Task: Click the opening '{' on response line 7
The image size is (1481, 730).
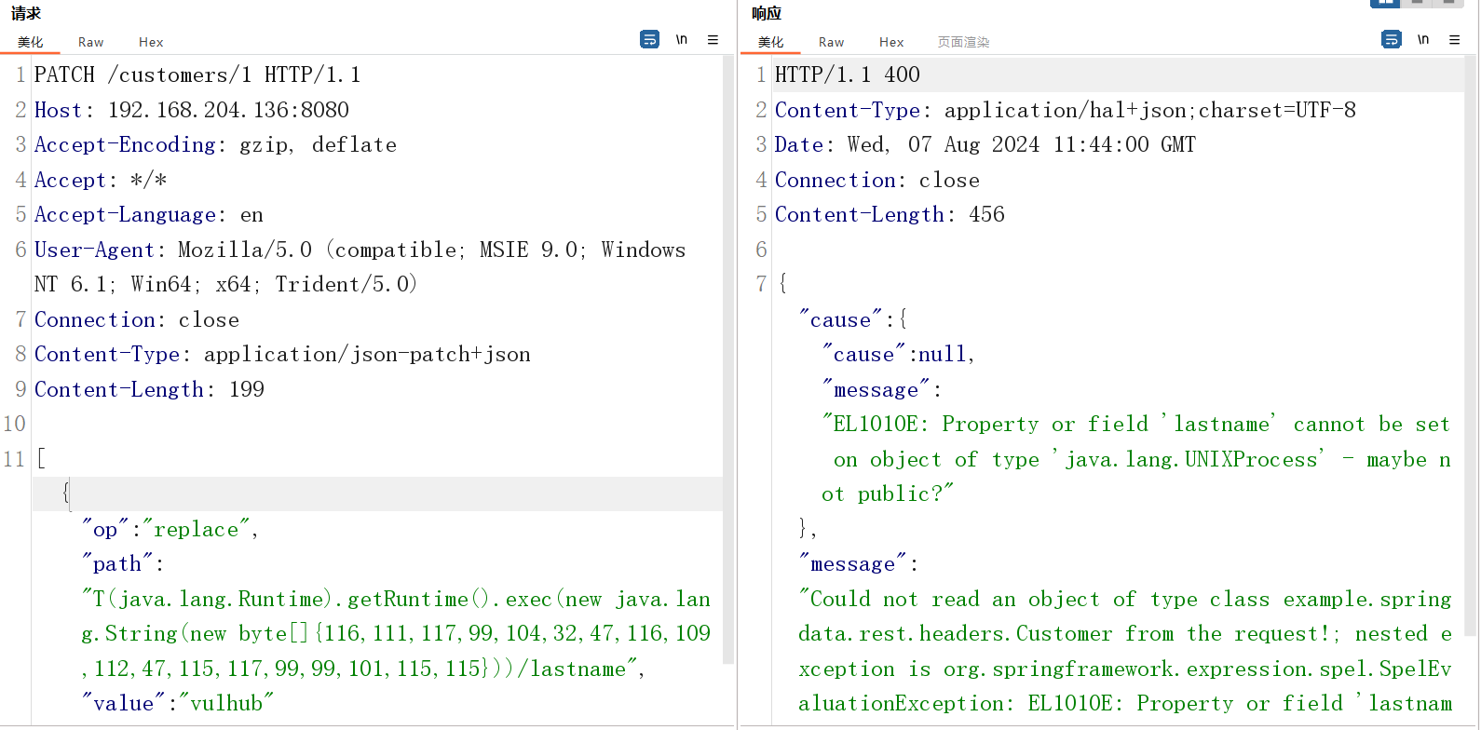Action: coord(782,284)
